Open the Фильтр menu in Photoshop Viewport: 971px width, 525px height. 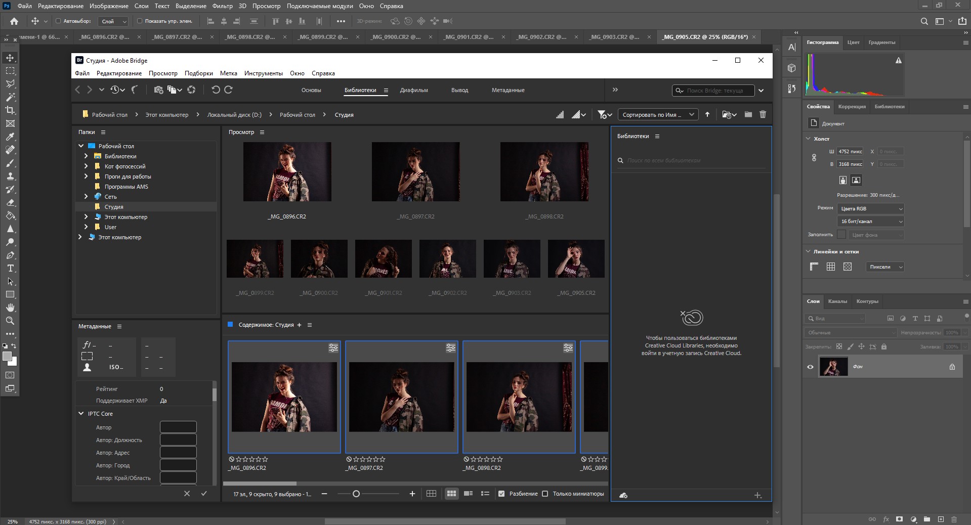pyautogui.click(x=222, y=6)
